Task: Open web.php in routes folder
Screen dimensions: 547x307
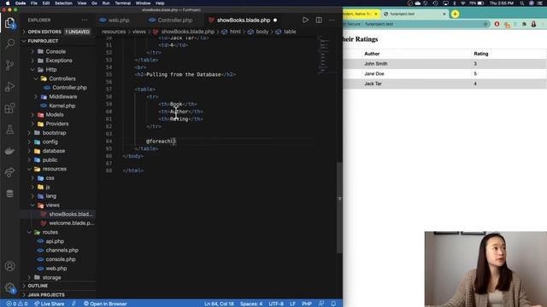Action: tap(56, 269)
